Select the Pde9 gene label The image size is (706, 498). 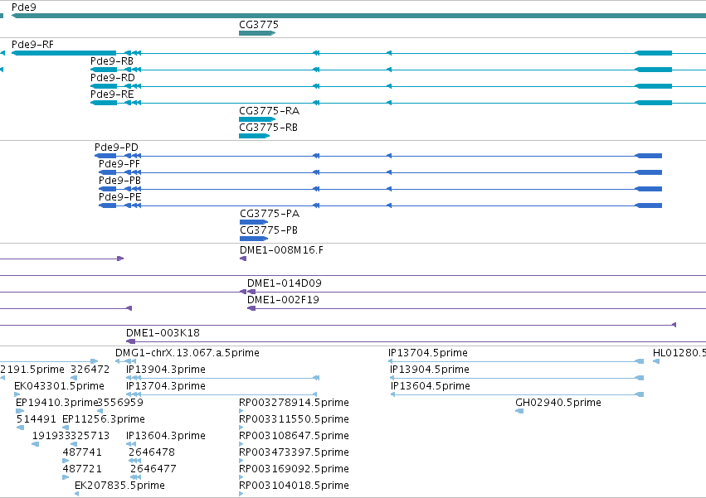coord(24,7)
